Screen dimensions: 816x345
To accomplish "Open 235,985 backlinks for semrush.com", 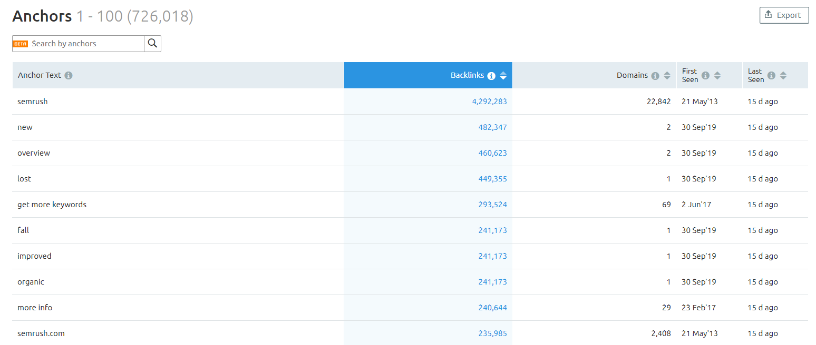I will [492, 333].
